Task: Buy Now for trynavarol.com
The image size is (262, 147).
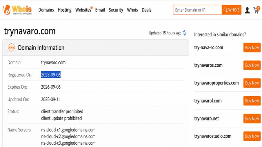Action: pos(252,101)
